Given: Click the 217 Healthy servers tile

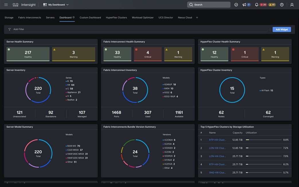Looking at the screenshot, I should [28, 54].
